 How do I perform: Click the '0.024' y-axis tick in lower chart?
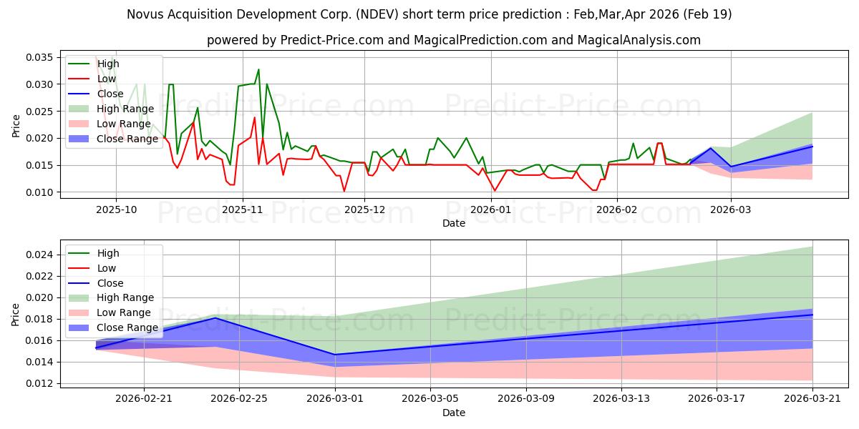pyautogui.click(x=41, y=255)
